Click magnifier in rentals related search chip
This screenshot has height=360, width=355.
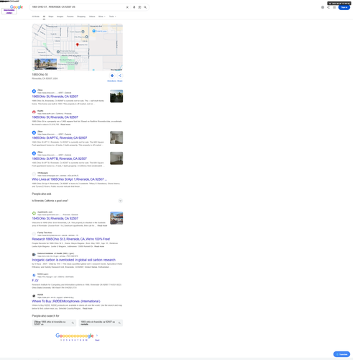(119, 323)
